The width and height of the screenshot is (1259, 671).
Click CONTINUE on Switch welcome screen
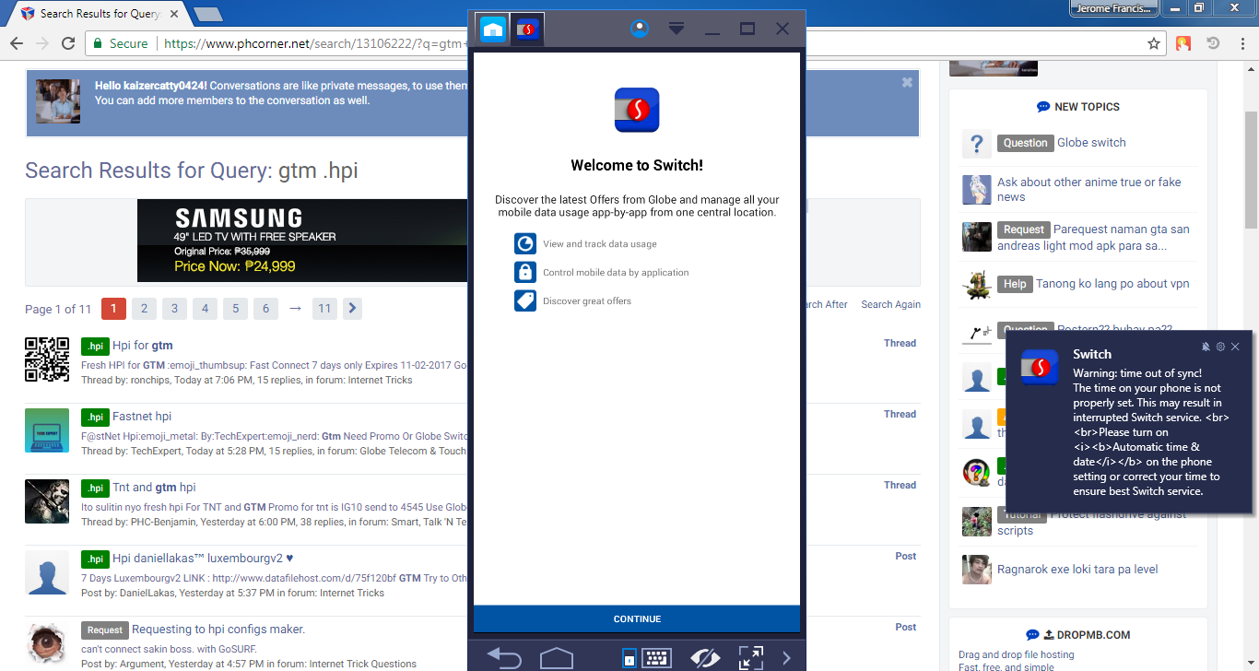pos(637,618)
